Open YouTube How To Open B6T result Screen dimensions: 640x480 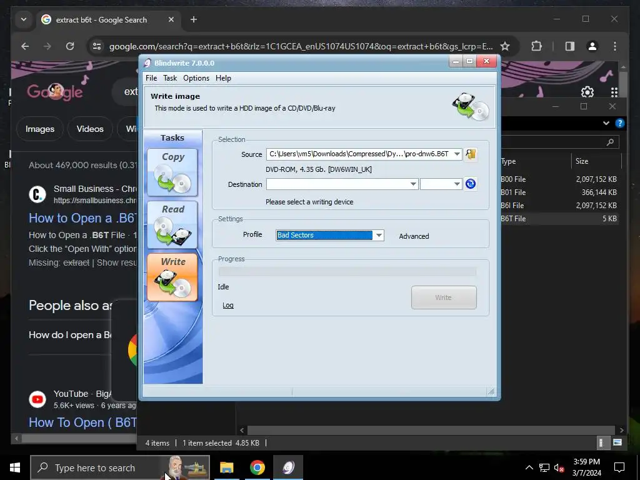[x=83, y=422]
